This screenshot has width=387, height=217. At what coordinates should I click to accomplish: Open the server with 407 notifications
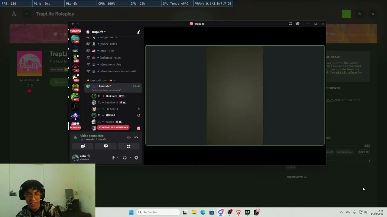(75, 97)
